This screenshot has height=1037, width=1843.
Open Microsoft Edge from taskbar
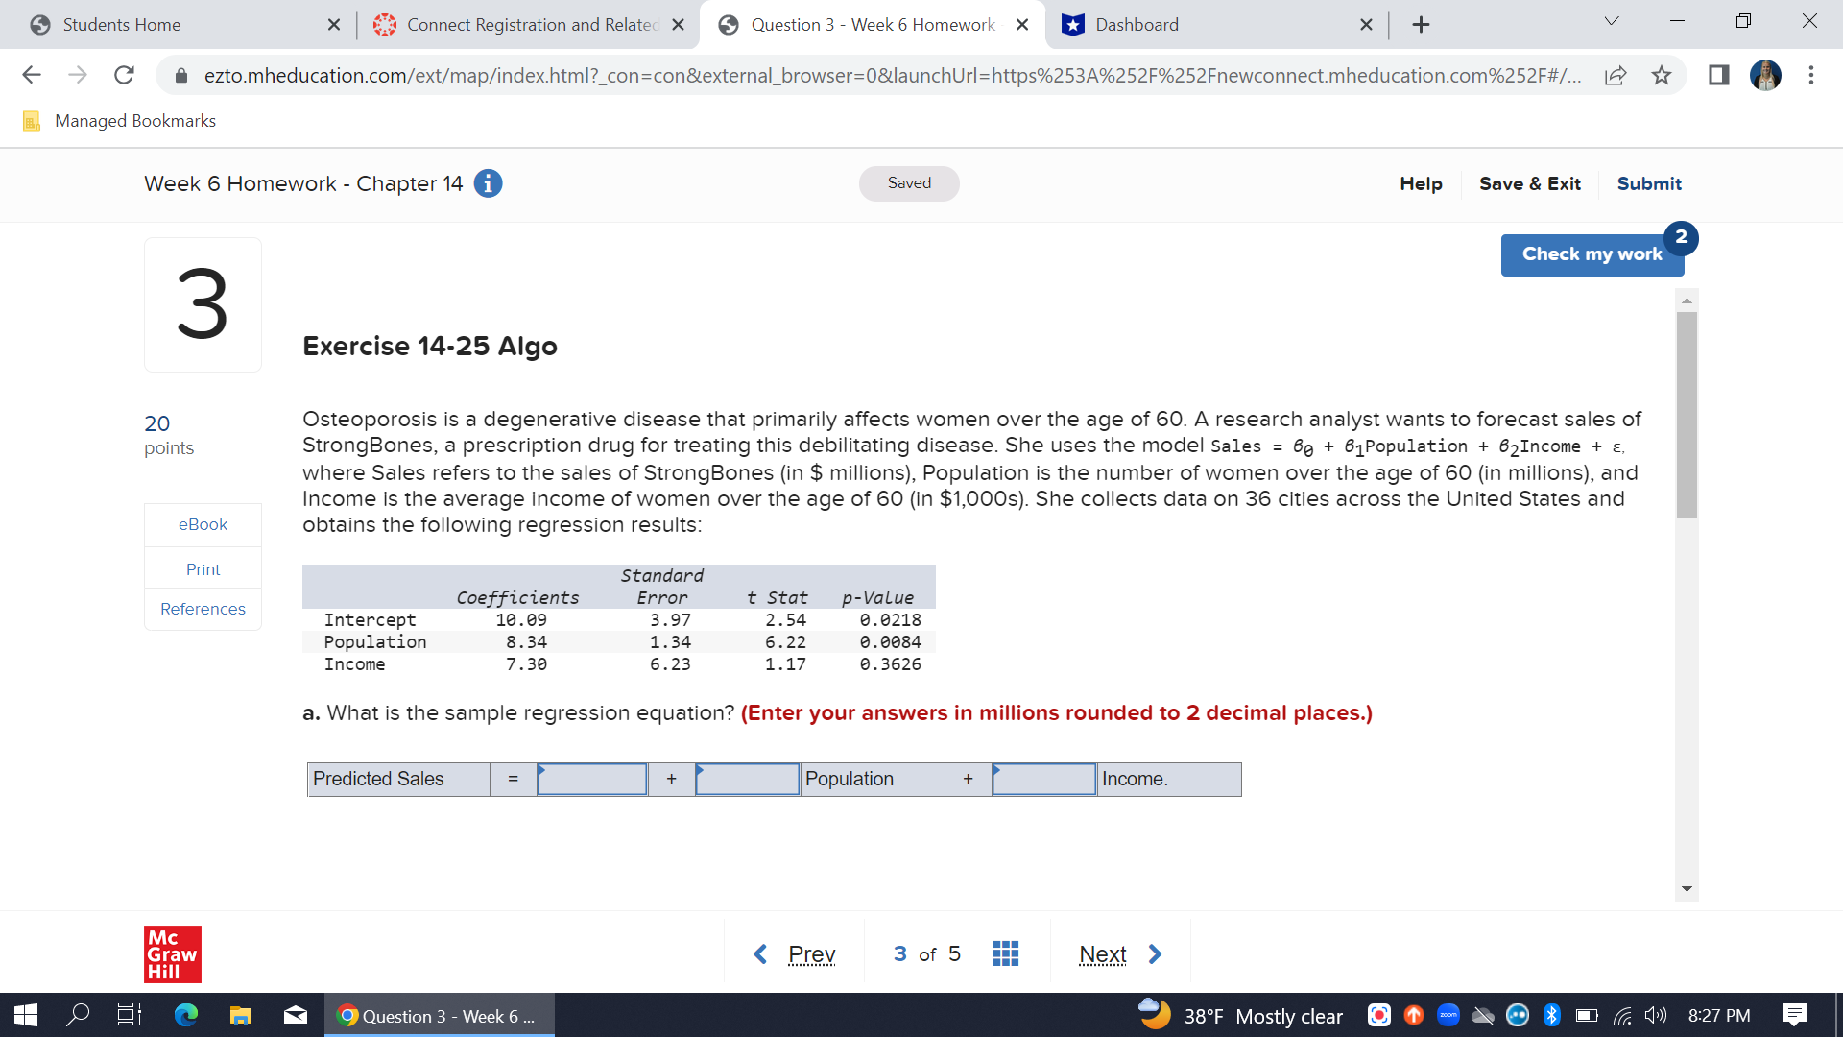(x=185, y=1015)
